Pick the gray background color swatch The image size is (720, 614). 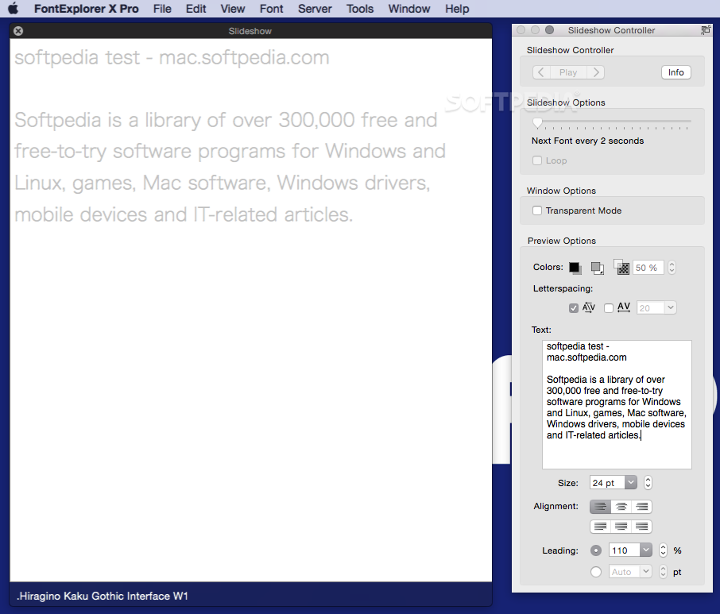[x=597, y=268]
